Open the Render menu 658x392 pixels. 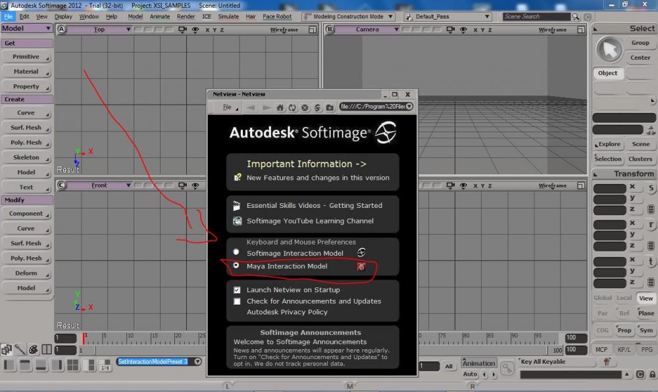tap(186, 16)
